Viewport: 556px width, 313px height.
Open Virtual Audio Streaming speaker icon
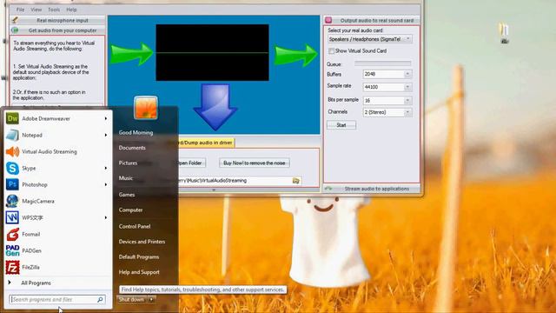[x=12, y=151]
